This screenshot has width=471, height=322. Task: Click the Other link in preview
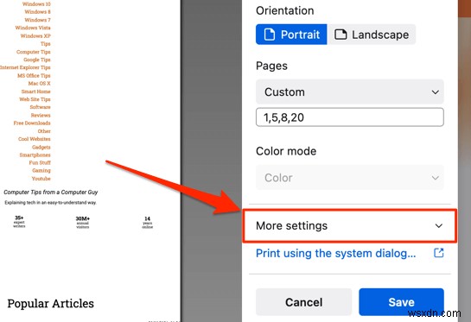(44, 131)
